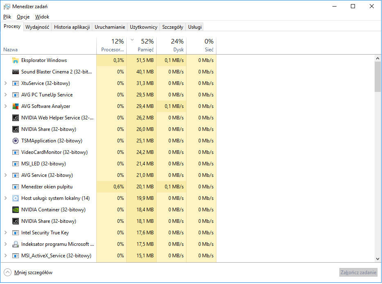Select the Menedżer okien pulpitu name

[47, 187]
